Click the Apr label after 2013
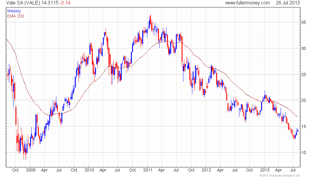Viewport: 328px width, 178px height. (279, 170)
